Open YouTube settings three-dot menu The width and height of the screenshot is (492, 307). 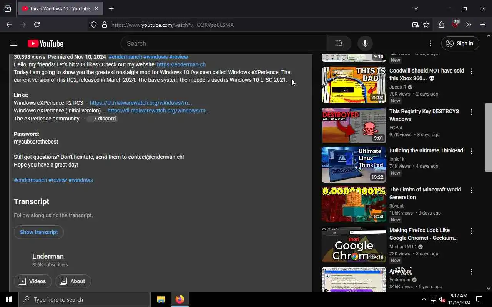point(430,43)
